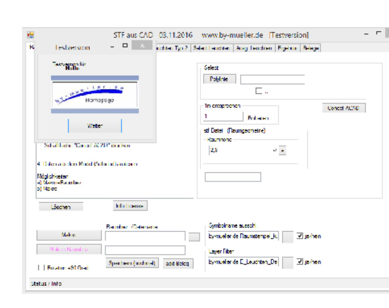This screenshot has width=389, height=308.
Task: Toggle the checkbox below Polylinie field
Action: (258, 91)
